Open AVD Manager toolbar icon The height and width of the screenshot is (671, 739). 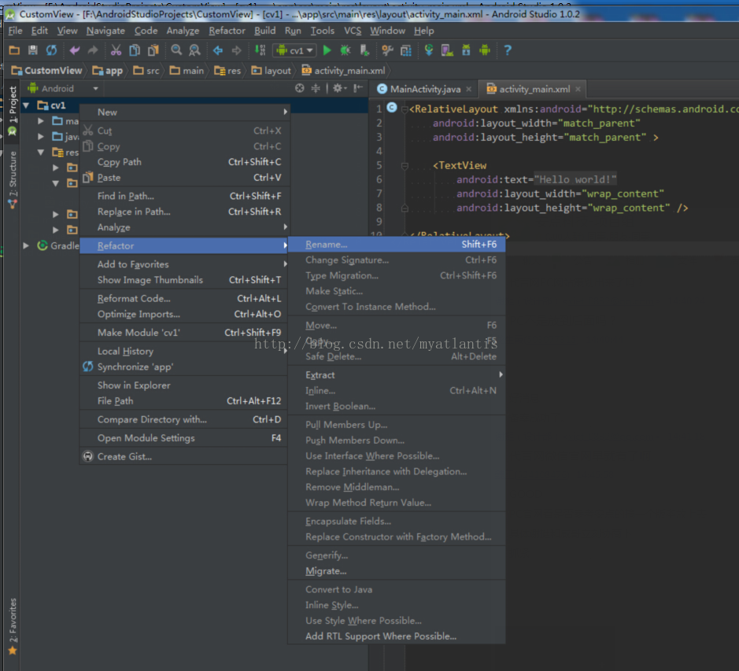(x=447, y=50)
